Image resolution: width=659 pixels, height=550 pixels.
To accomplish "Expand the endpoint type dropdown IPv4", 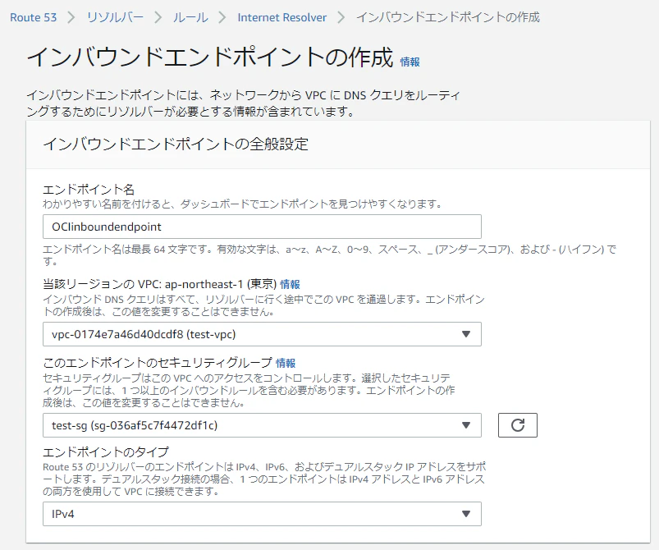I will point(262,514).
